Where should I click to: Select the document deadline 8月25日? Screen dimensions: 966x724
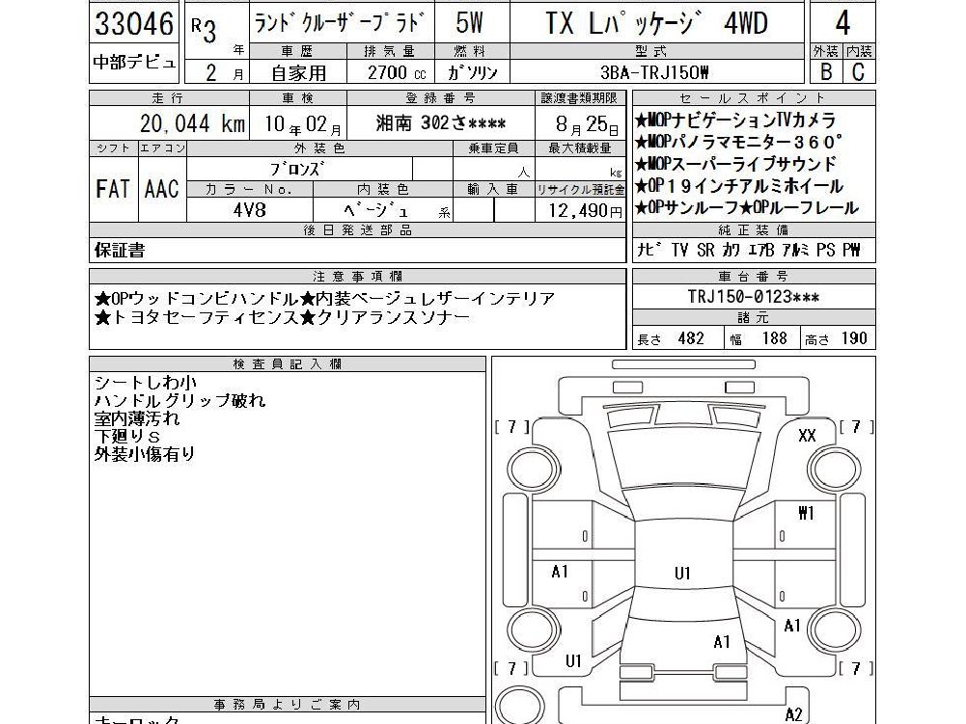click(587, 124)
